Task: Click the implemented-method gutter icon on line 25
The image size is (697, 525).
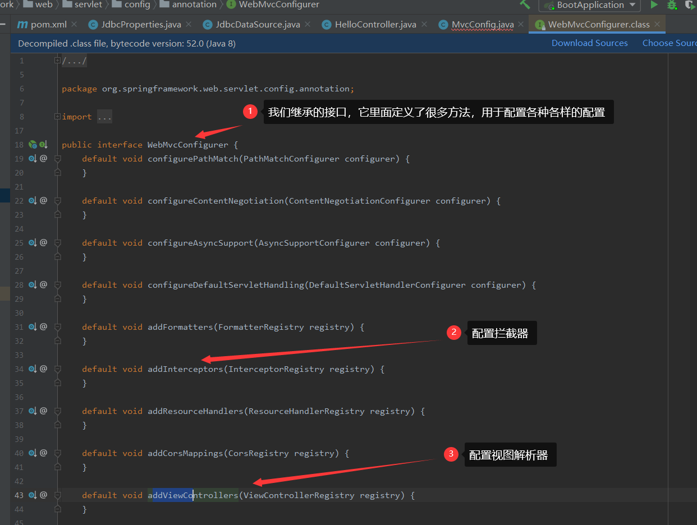Action: (x=33, y=243)
